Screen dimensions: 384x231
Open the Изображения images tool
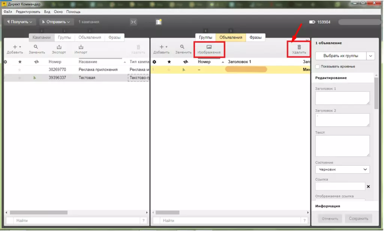pos(209,49)
